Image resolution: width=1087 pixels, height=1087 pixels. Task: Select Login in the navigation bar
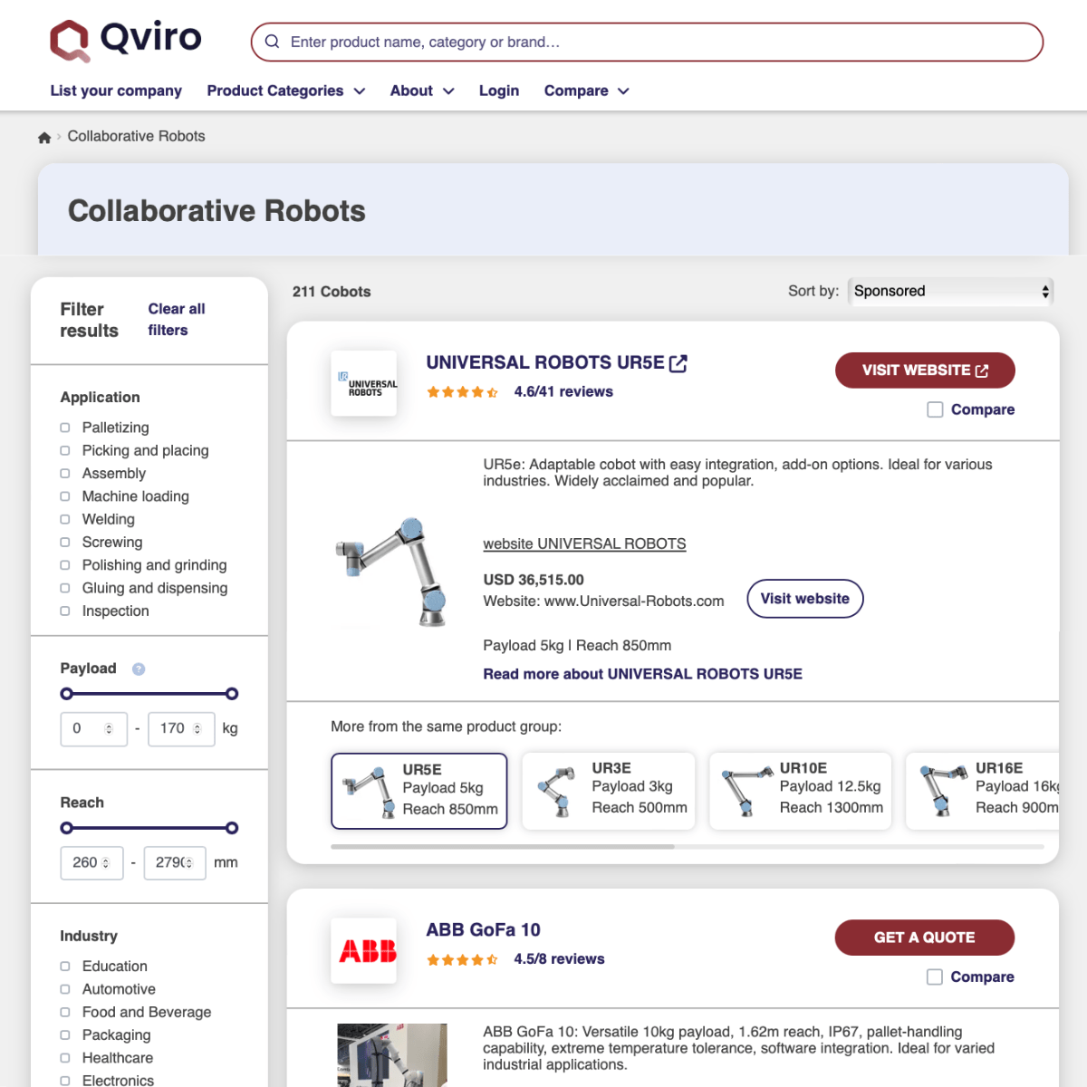[x=499, y=91]
